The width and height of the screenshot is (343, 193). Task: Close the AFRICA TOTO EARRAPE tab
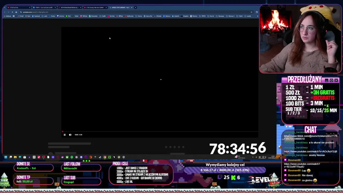(132, 8)
